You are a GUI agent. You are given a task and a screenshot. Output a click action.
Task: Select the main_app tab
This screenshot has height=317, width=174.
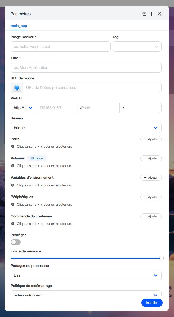click(19, 26)
